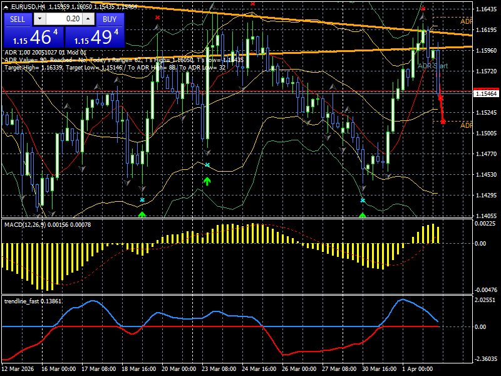Click the red X sell signal above the latest candles
Image resolution: width=501 pixels, height=376 pixels.
coord(423,9)
